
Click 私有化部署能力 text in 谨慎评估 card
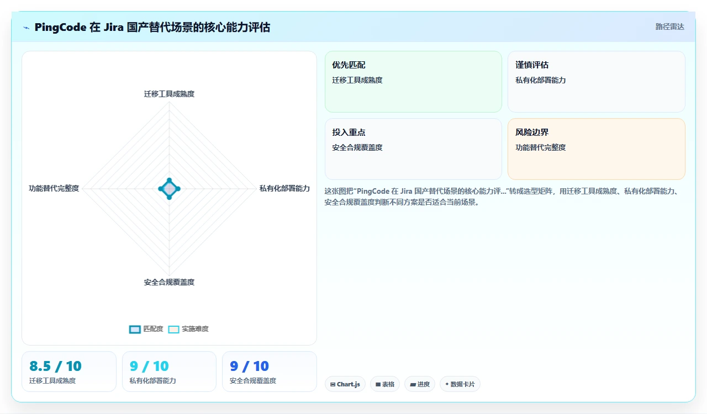point(541,80)
